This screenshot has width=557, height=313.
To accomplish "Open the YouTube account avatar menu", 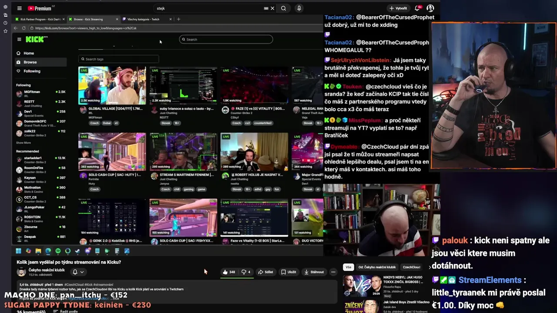I will tap(430, 8).
